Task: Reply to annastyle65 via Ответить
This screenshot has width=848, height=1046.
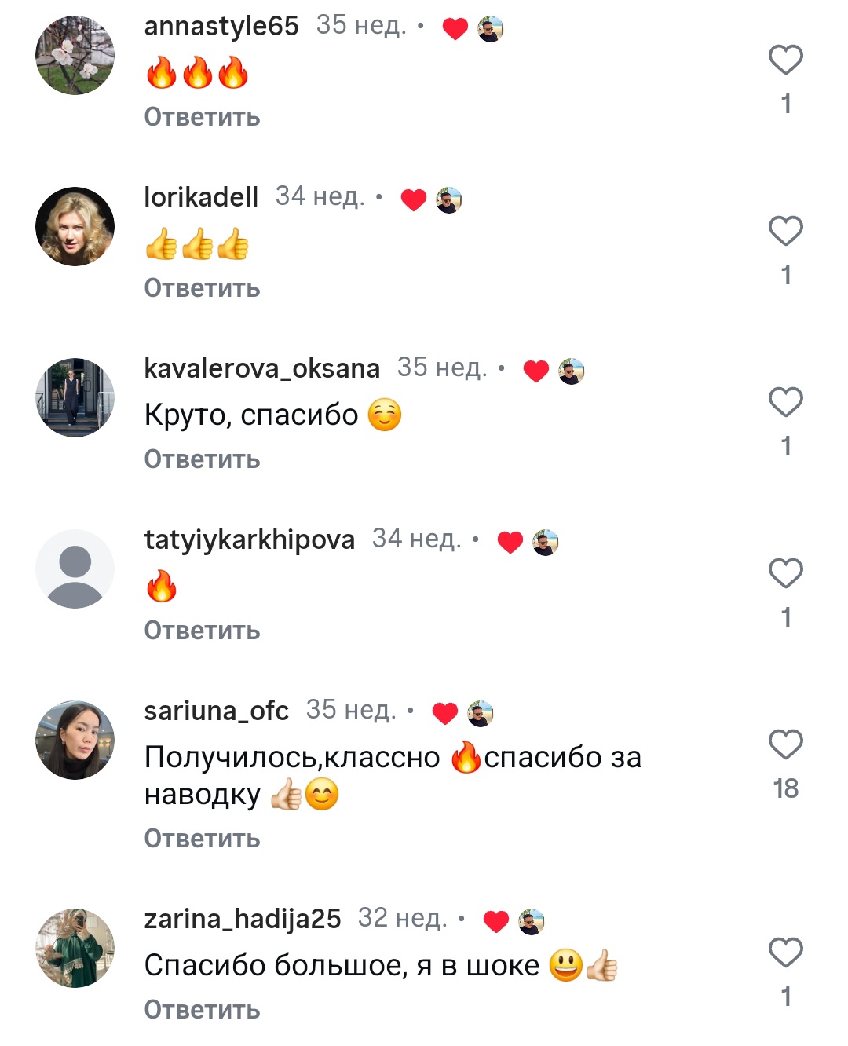Action: point(202,117)
